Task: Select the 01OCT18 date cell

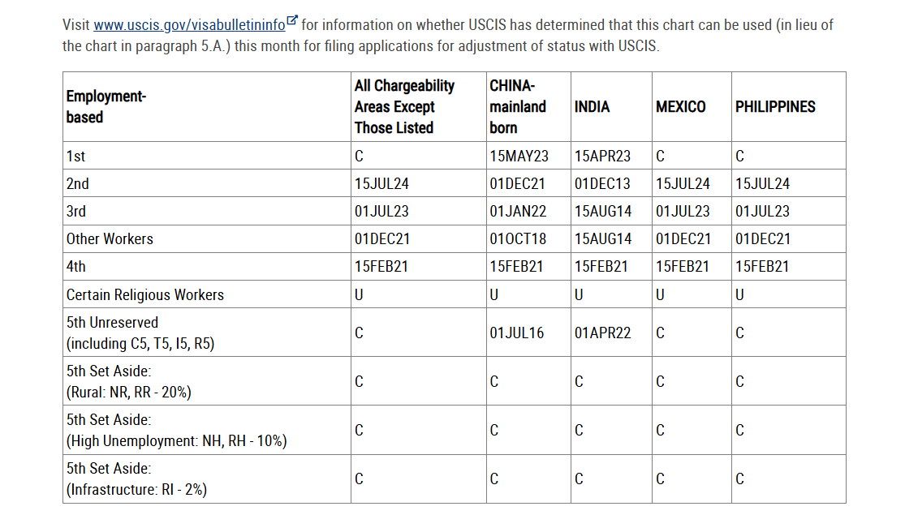Action: click(x=518, y=238)
